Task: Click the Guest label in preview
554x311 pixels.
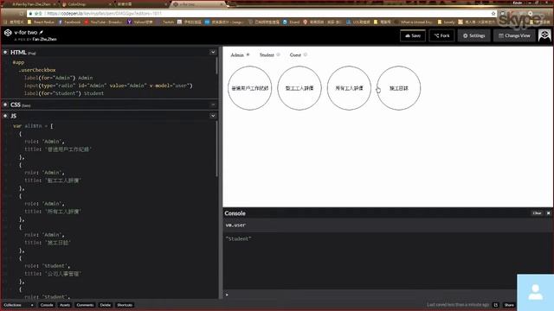Action: tap(295, 55)
